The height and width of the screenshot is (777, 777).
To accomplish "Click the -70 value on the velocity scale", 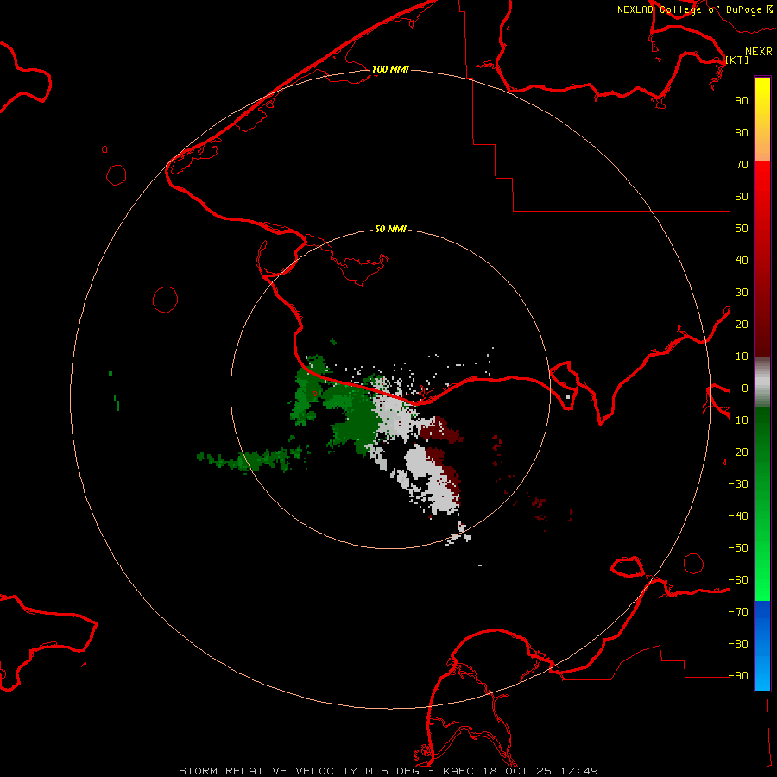I will (738, 611).
